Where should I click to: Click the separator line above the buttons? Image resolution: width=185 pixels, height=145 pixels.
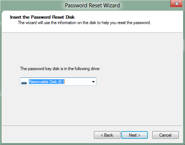92,126
